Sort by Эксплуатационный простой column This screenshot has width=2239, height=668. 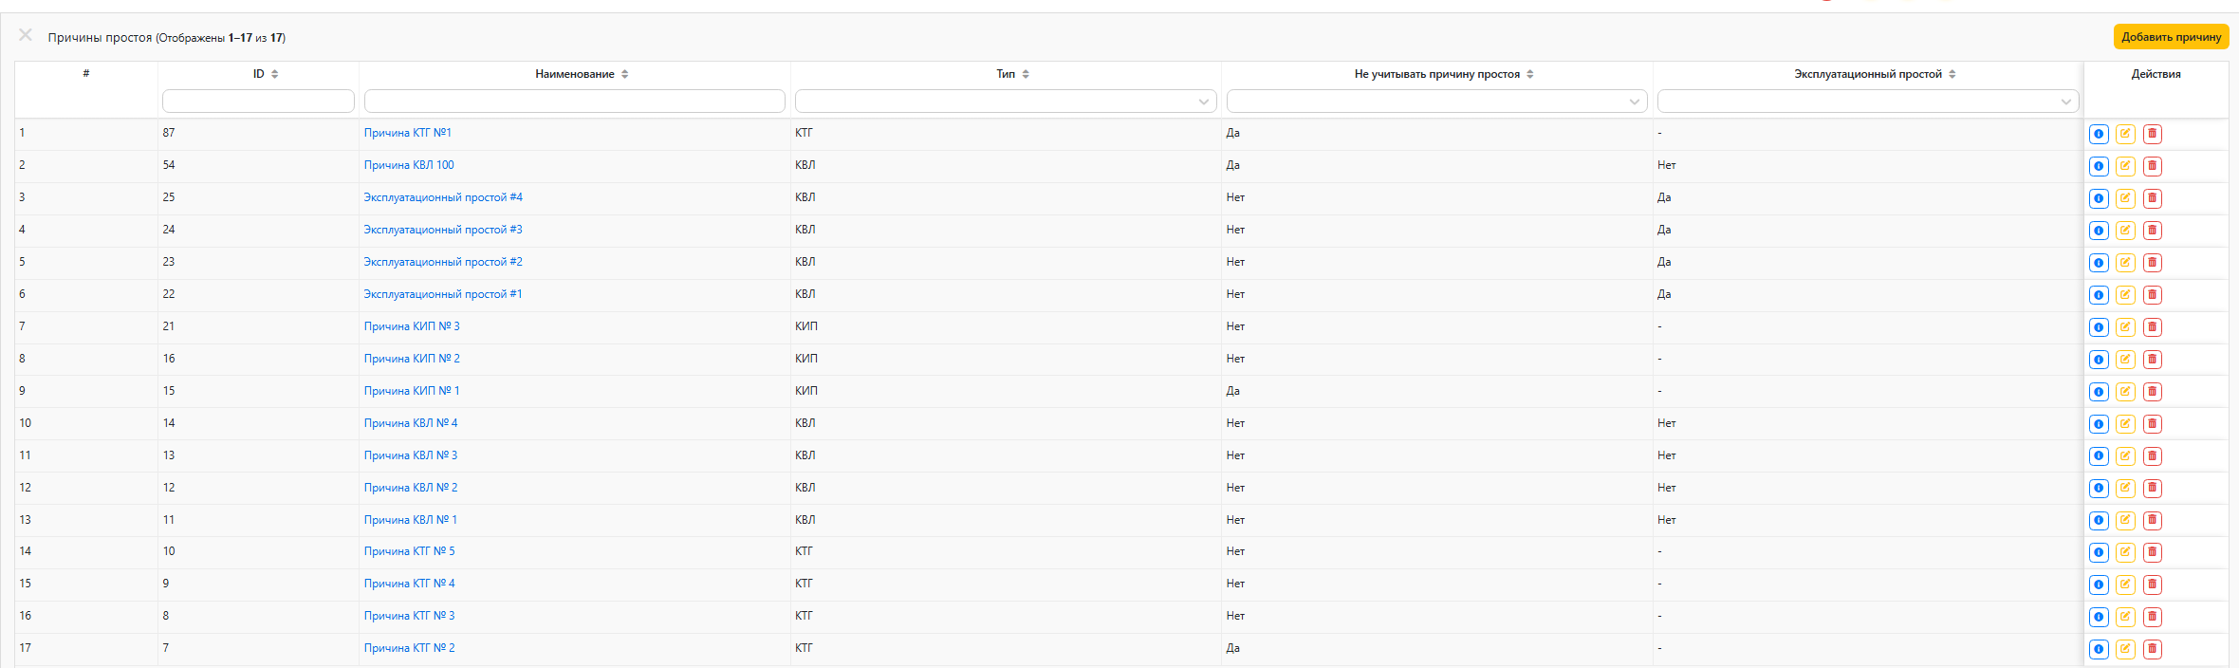[1875, 74]
